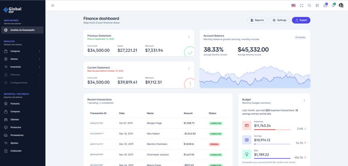Expand the Ventas module chevron
348x166 pixels.
click(x=39, y=59)
